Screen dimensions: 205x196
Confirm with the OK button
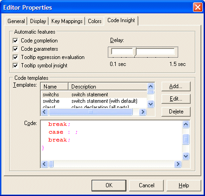coord(109,185)
